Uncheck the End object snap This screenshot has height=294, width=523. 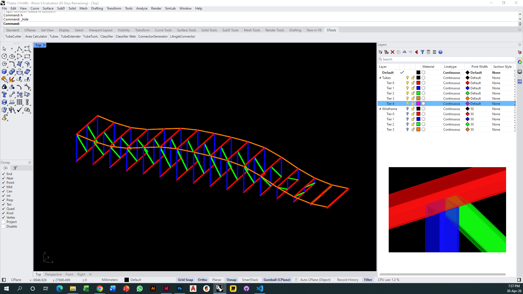pos(4,174)
